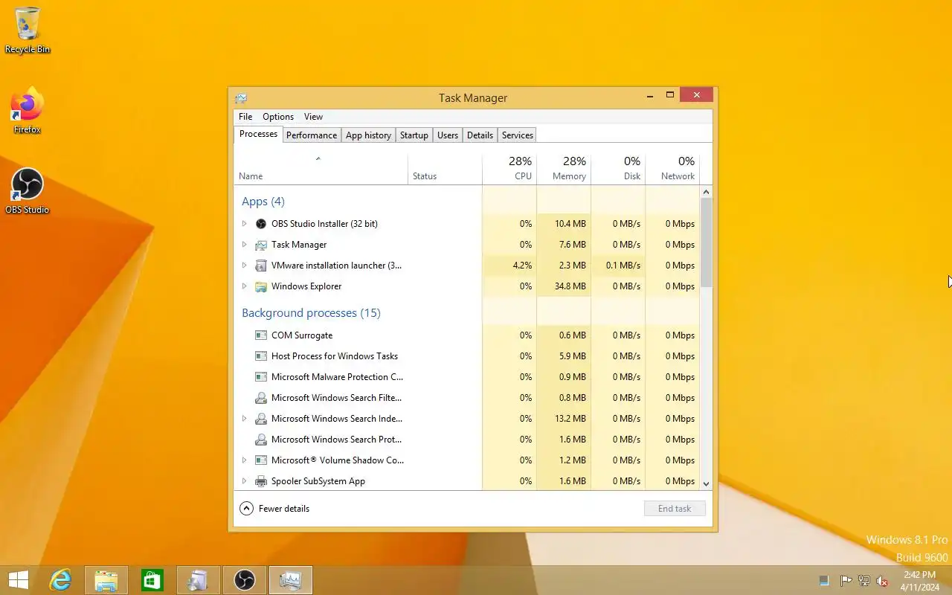Expand the OBS Studio Installer process group
This screenshot has width=952, height=595.
tap(244, 224)
